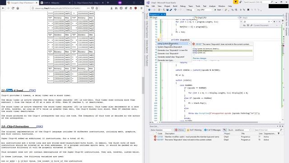
Task: Open the Edit menu in Visual Studio
Action: [x=153, y=6]
